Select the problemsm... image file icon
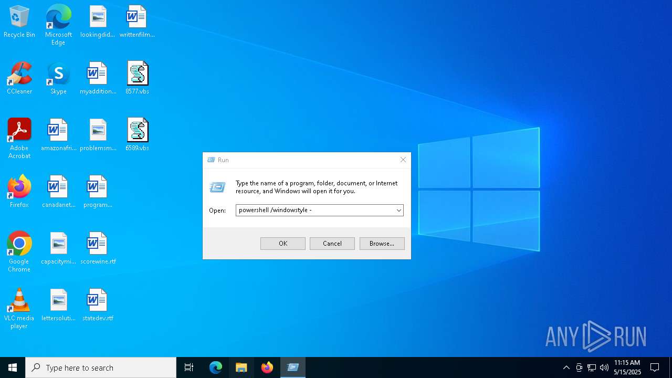Viewport: 672px width, 378px height. tap(98, 135)
